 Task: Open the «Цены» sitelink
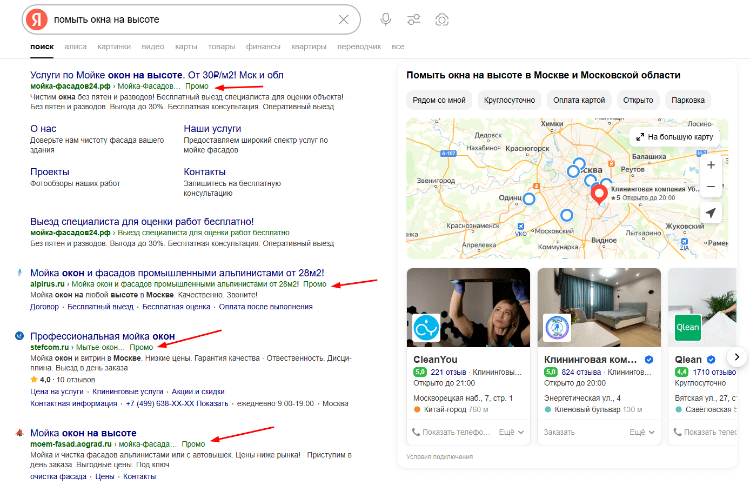[105, 476]
